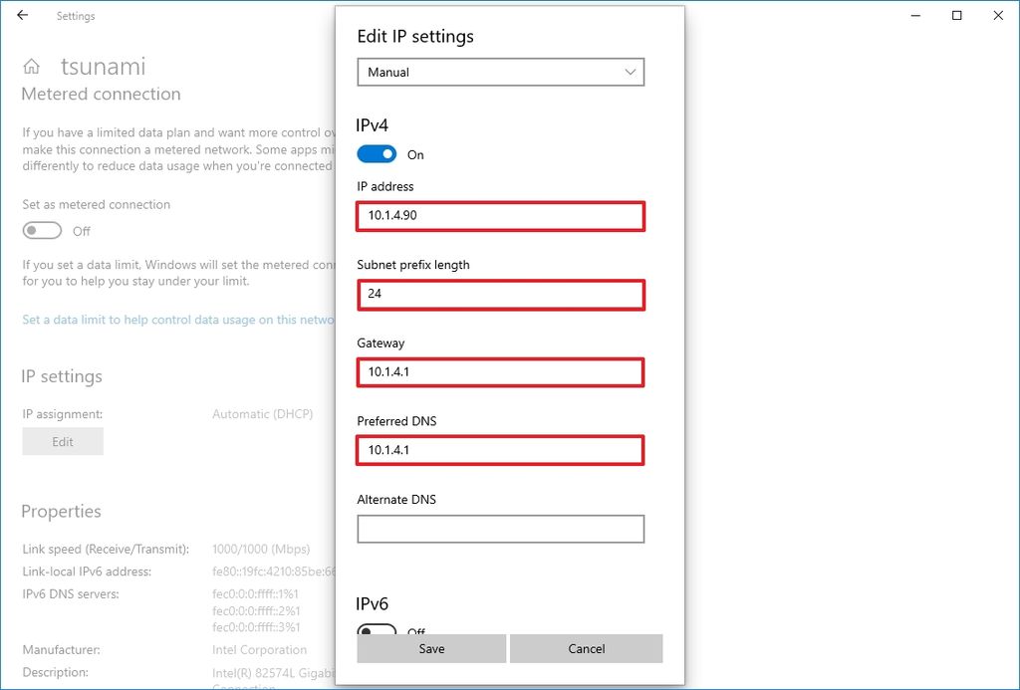Screen dimensions: 1020x690
Task: Turn on the IPv6 switch
Action: coord(377,631)
